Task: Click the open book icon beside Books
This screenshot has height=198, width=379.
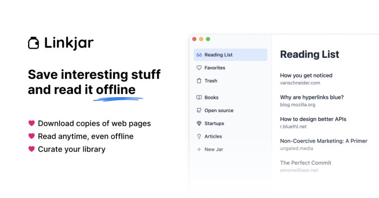Action: click(199, 97)
